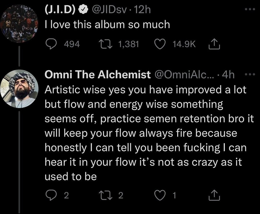Open more options on Omni's reply

(250, 75)
